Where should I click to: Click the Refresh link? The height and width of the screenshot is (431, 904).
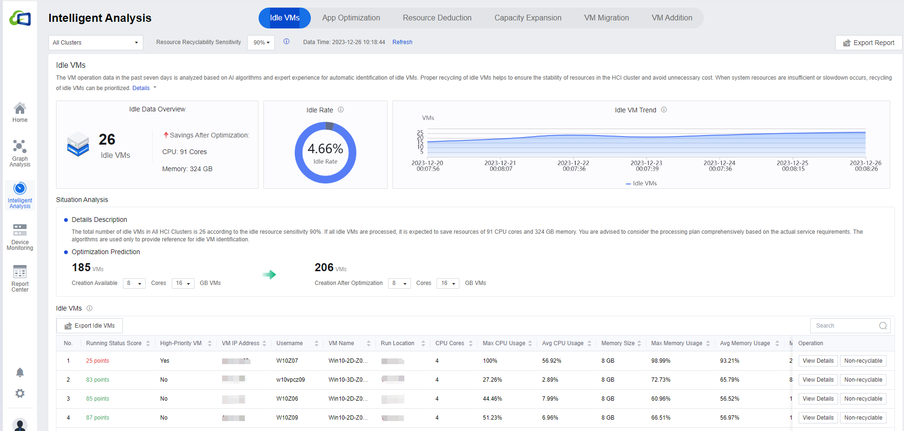click(x=402, y=42)
